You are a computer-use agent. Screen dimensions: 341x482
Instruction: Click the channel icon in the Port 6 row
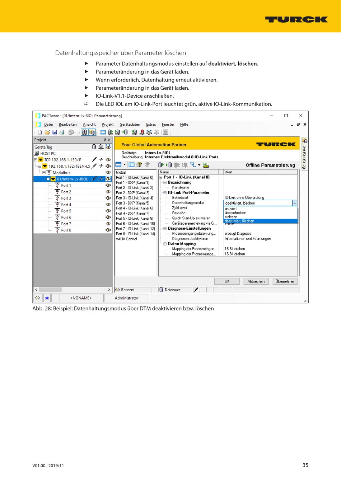[x=108, y=217]
